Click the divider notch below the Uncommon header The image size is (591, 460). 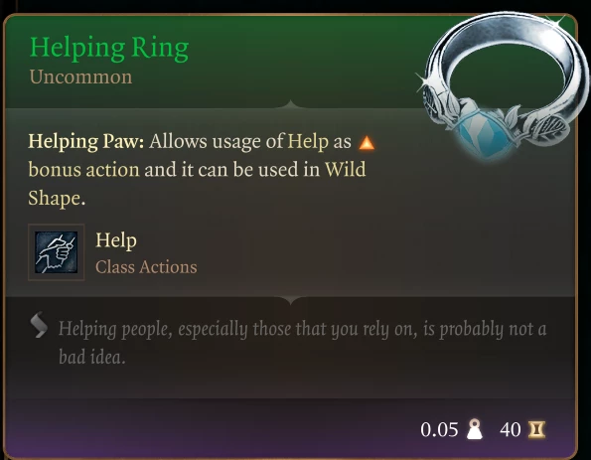coord(290,104)
